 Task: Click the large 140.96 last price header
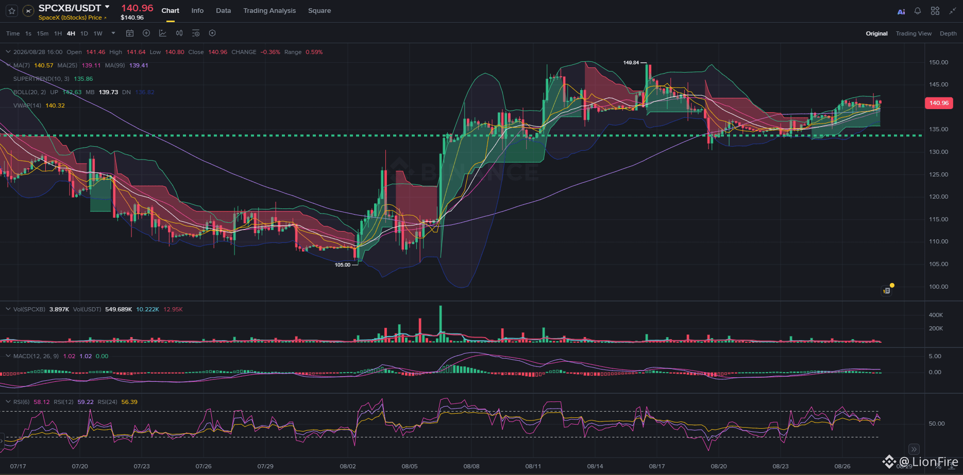137,8
